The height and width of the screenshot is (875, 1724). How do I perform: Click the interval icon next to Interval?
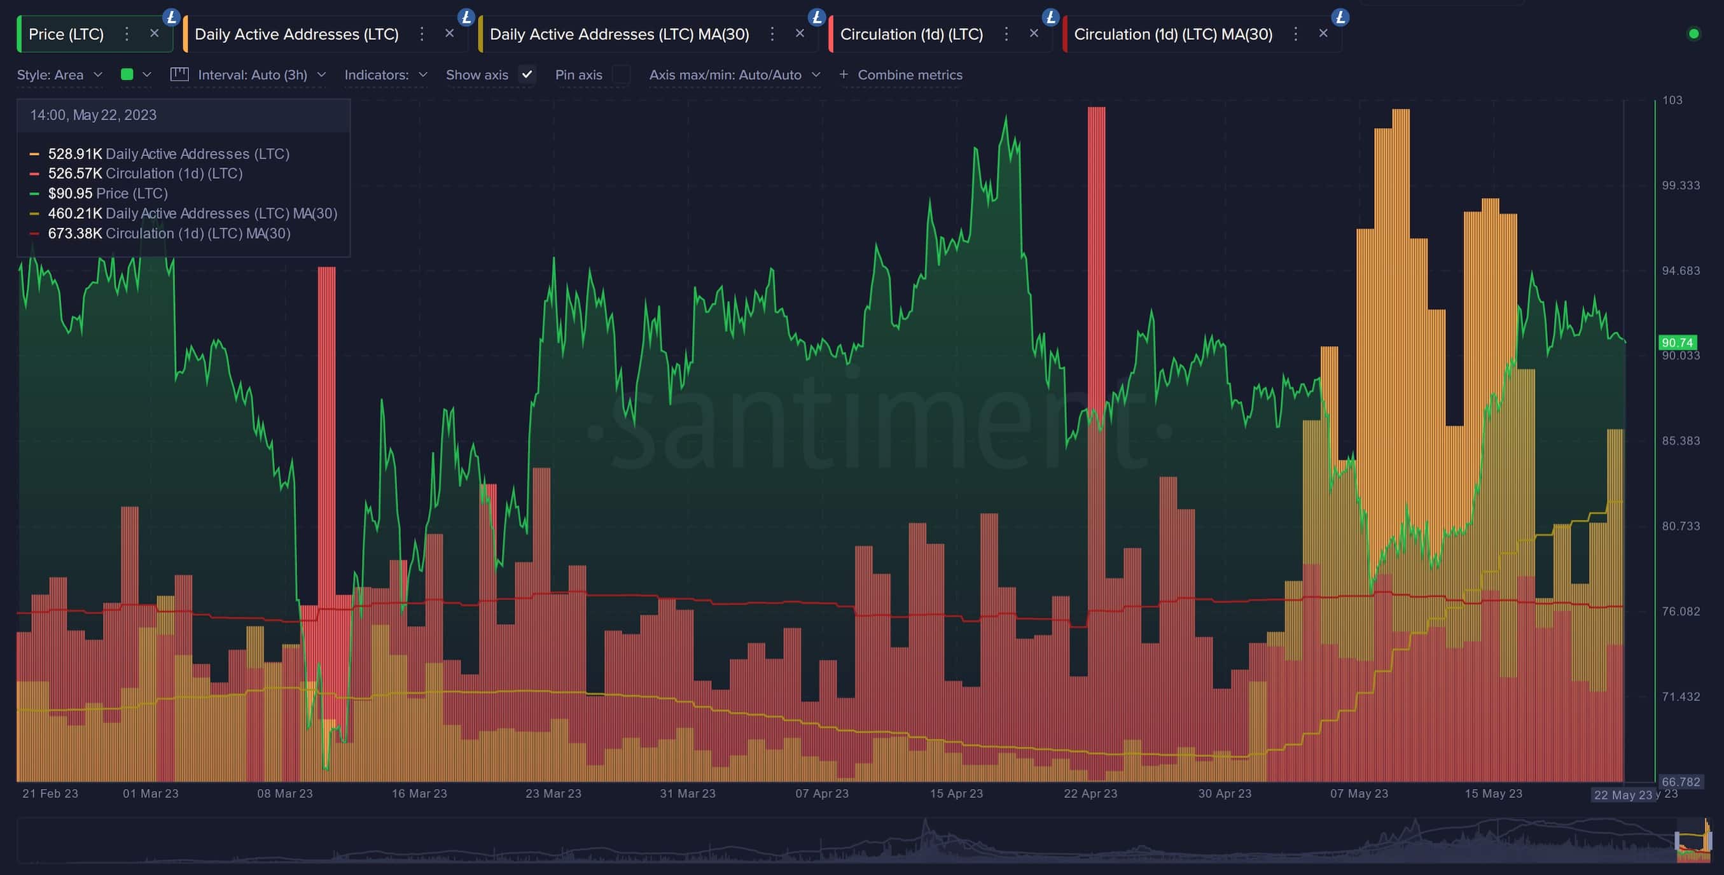coord(179,74)
